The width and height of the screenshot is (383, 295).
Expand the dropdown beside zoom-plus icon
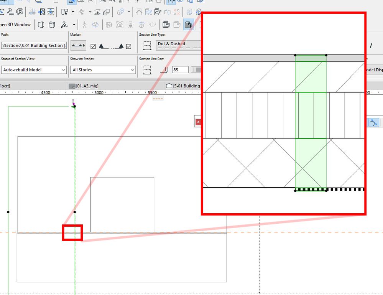coord(129,12)
